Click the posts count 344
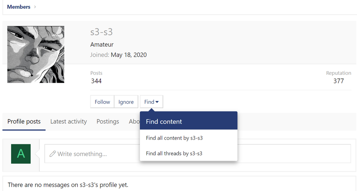The image size is (357, 191). (96, 81)
